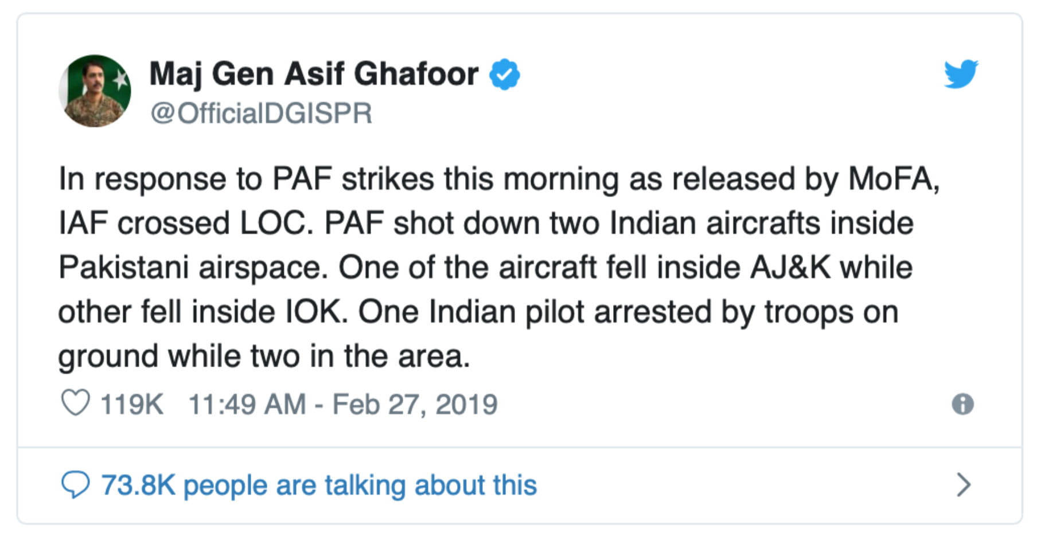1037x541 pixels.
Task: Click the tweet's last line "ground while two in the area."
Action: click(x=264, y=356)
